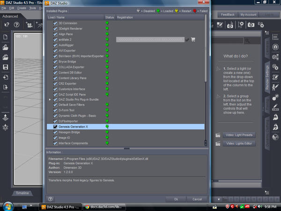
Task: Click the download-to-scene icon in left sidebar
Action: point(5,117)
